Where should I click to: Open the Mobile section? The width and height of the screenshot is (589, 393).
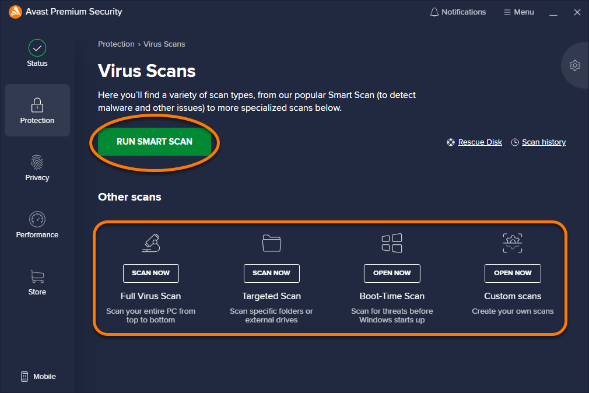tap(37, 376)
